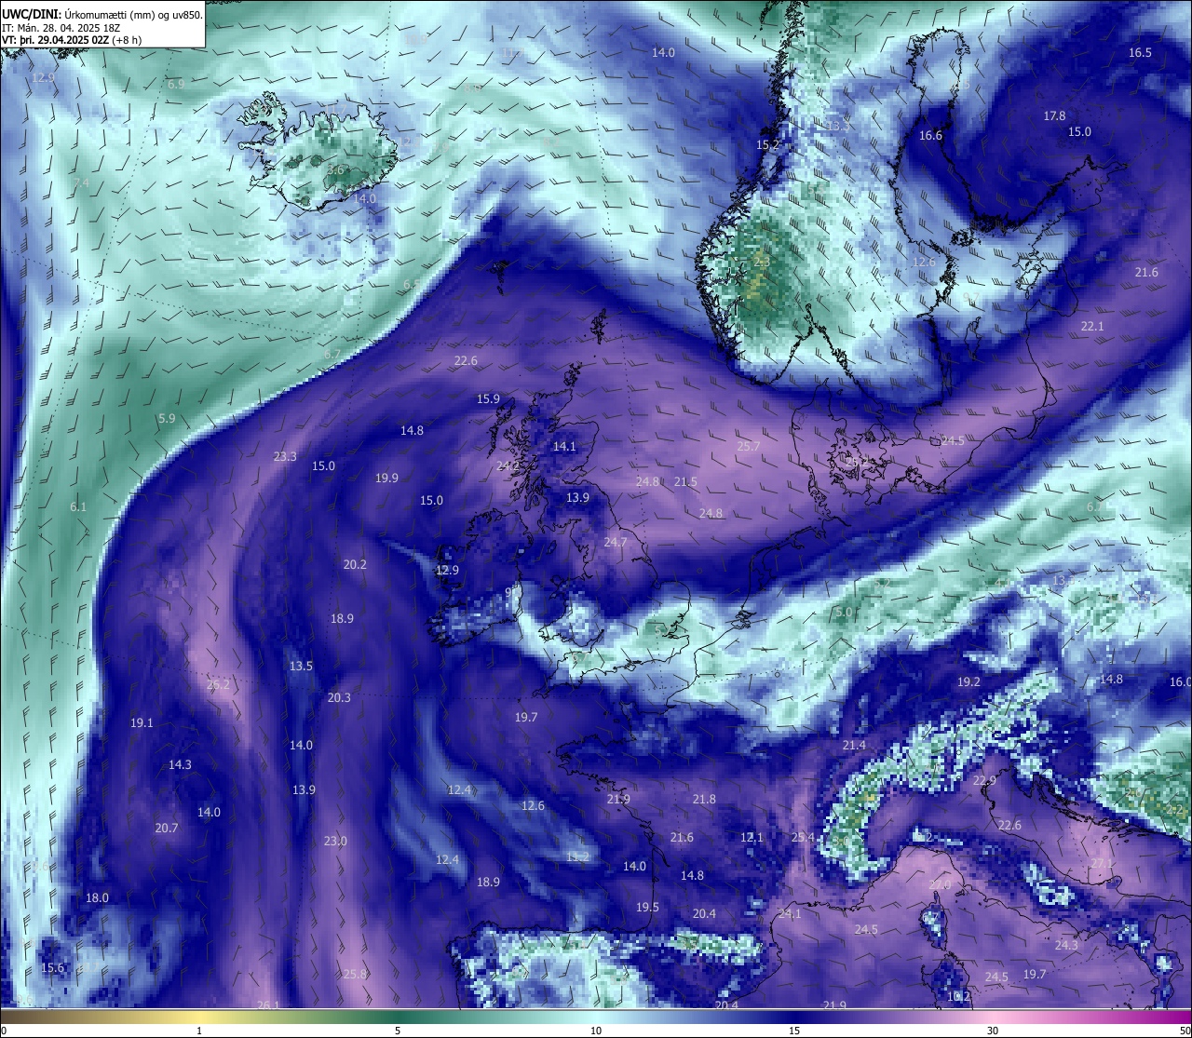Click the 24.7 value
This screenshot has height=1038, width=1192.
[x=616, y=542]
